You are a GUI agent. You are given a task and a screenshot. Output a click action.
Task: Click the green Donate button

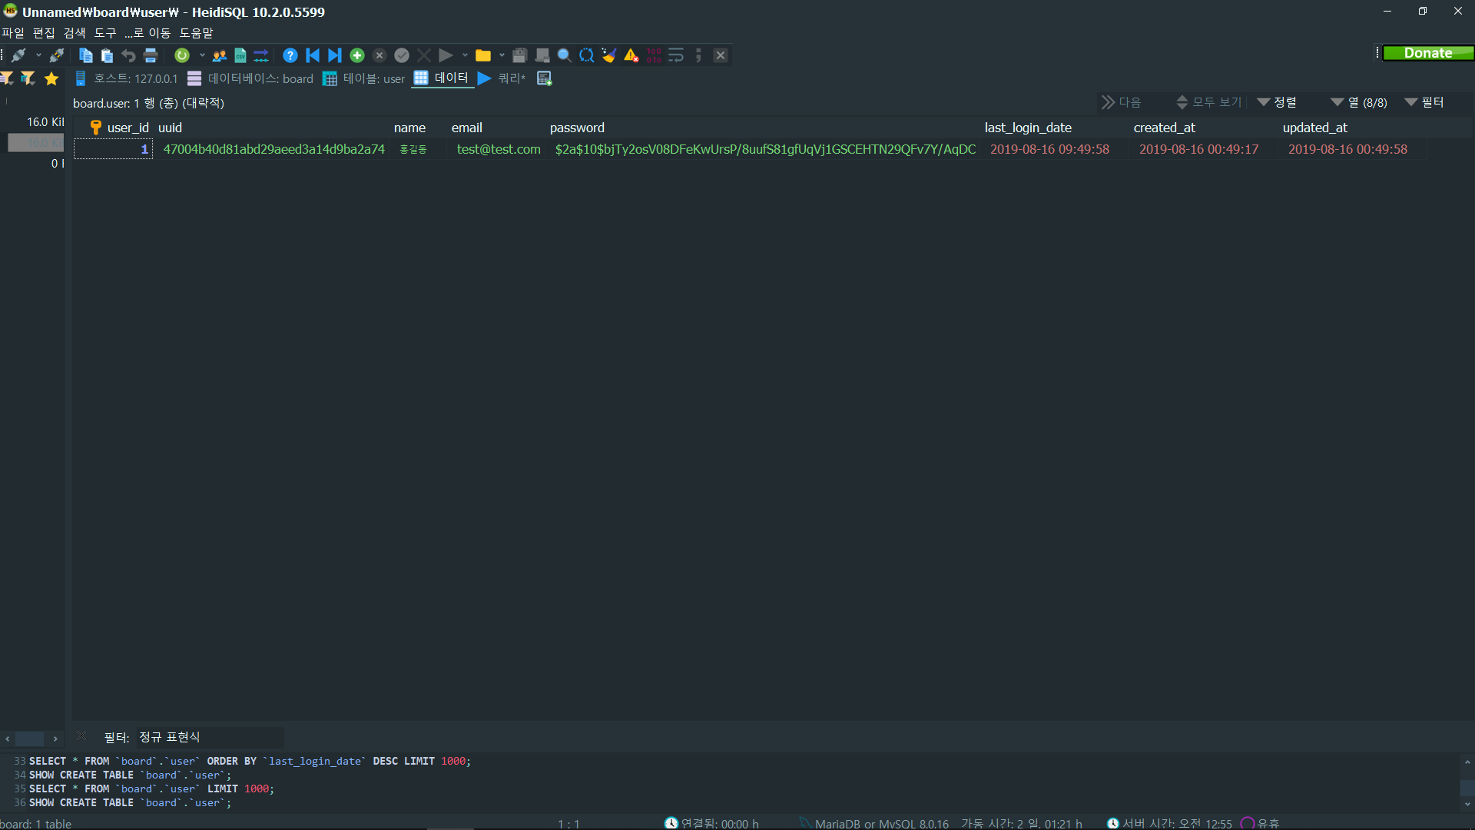[1427, 53]
